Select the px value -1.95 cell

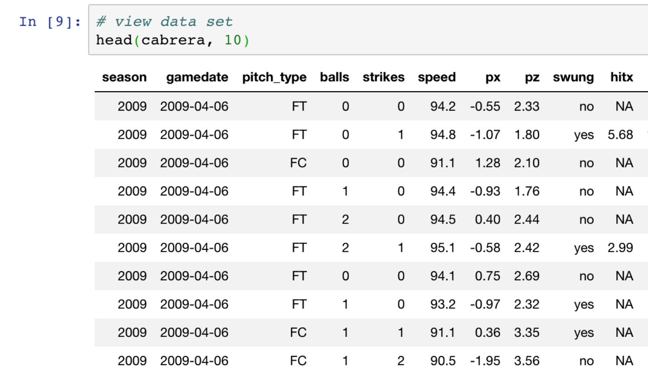[x=485, y=361]
